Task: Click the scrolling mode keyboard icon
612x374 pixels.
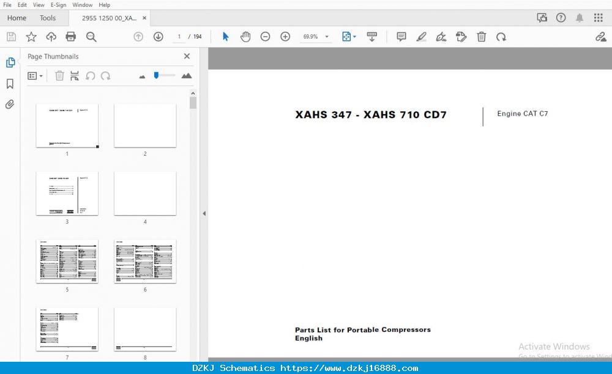Action: (372, 37)
